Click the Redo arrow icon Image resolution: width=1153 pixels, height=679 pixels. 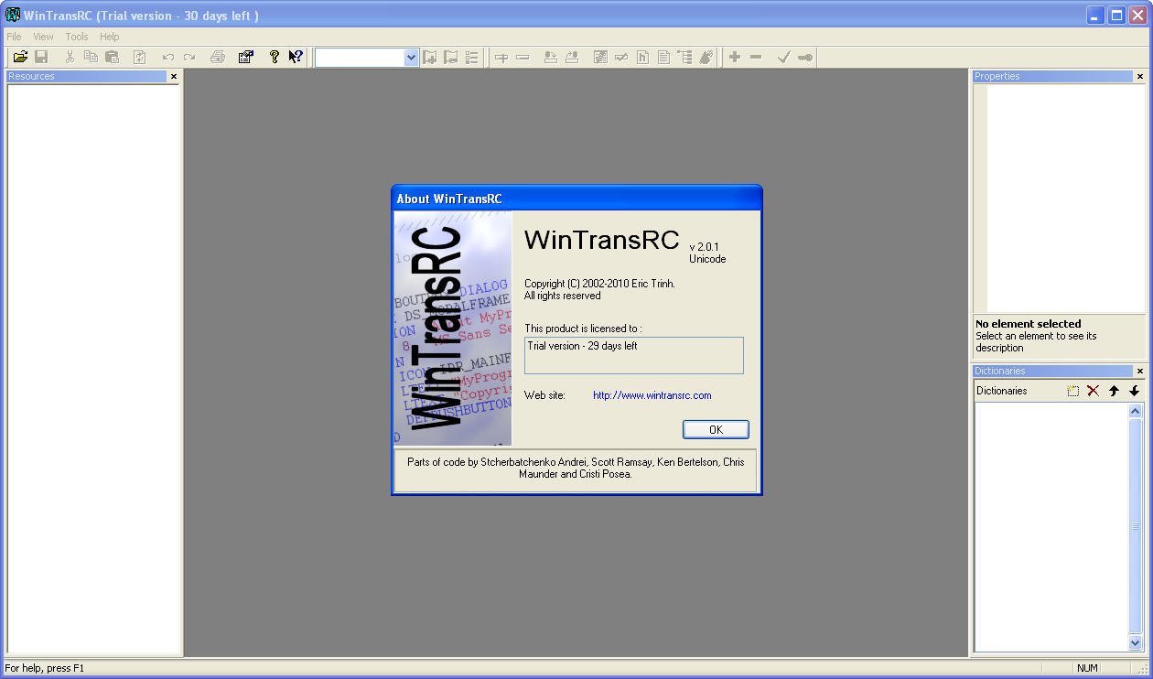189,57
